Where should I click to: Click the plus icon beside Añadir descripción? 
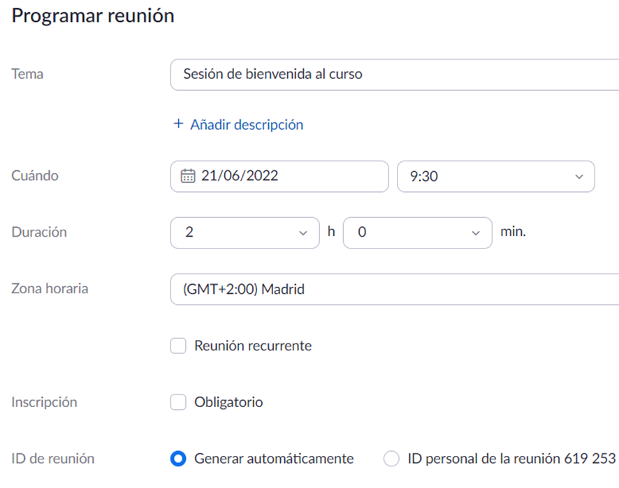point(178,124)
